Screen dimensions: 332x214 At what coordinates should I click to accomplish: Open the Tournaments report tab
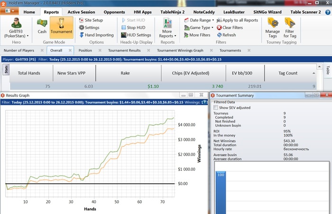[x=230, y=50]
